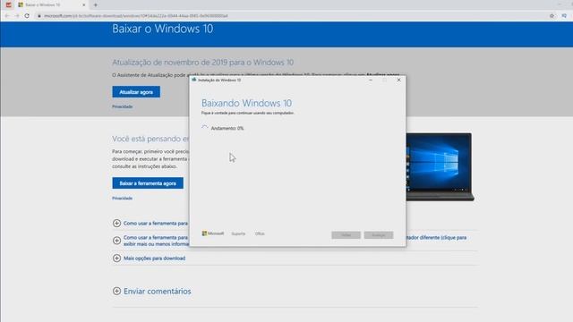Click the 'Baixando Windows 10' heading

click(247, 103)
